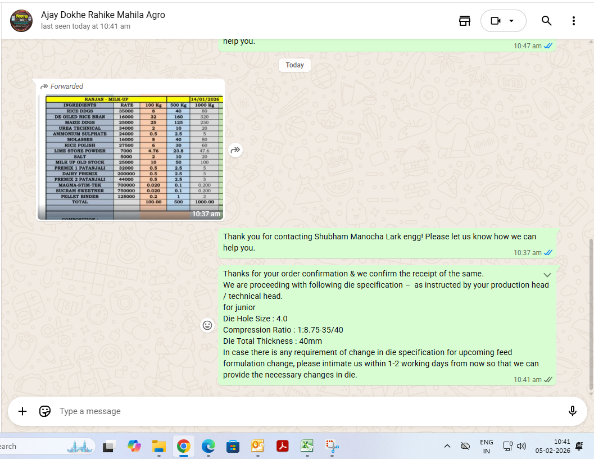Click the Today date chip
The height and width of the screenshot is (459, 594).
coord(294,65)
